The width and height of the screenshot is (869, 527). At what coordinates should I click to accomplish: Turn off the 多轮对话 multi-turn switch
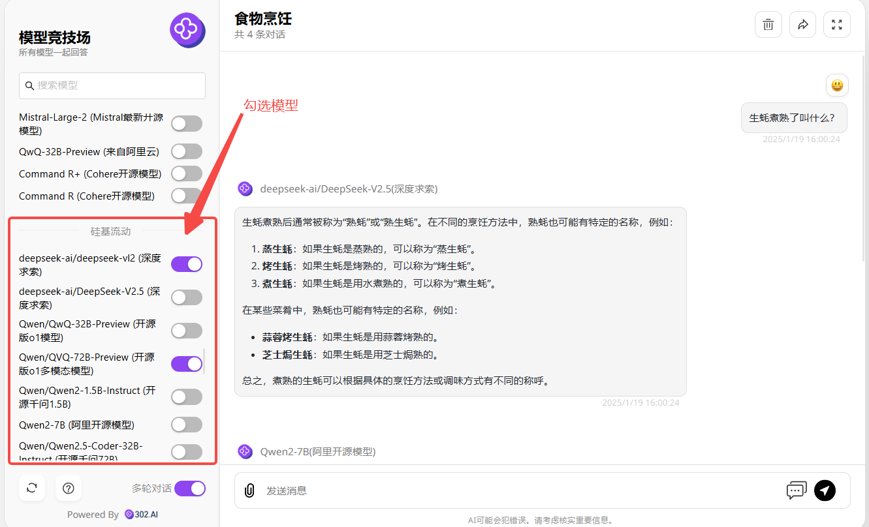click(x=190, y=489)
